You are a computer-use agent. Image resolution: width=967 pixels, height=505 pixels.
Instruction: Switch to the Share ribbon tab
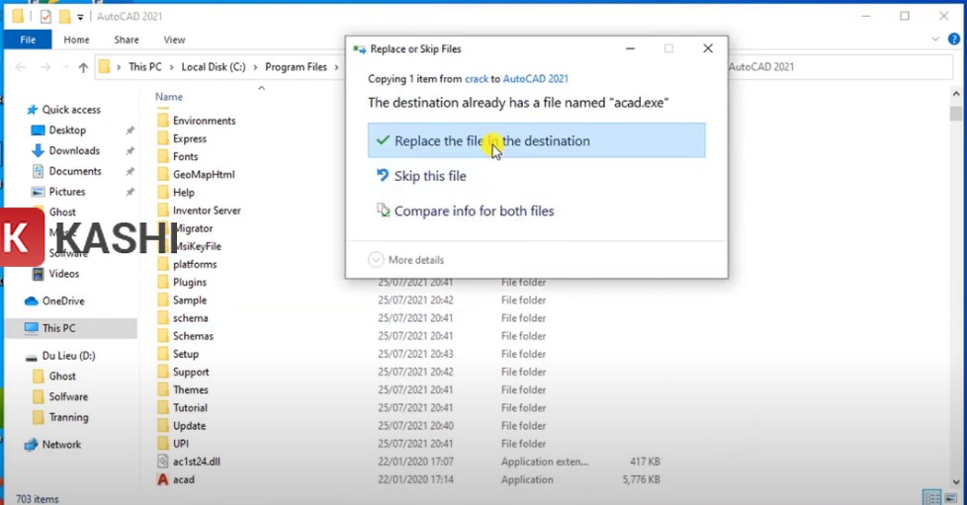click(127, 40)
